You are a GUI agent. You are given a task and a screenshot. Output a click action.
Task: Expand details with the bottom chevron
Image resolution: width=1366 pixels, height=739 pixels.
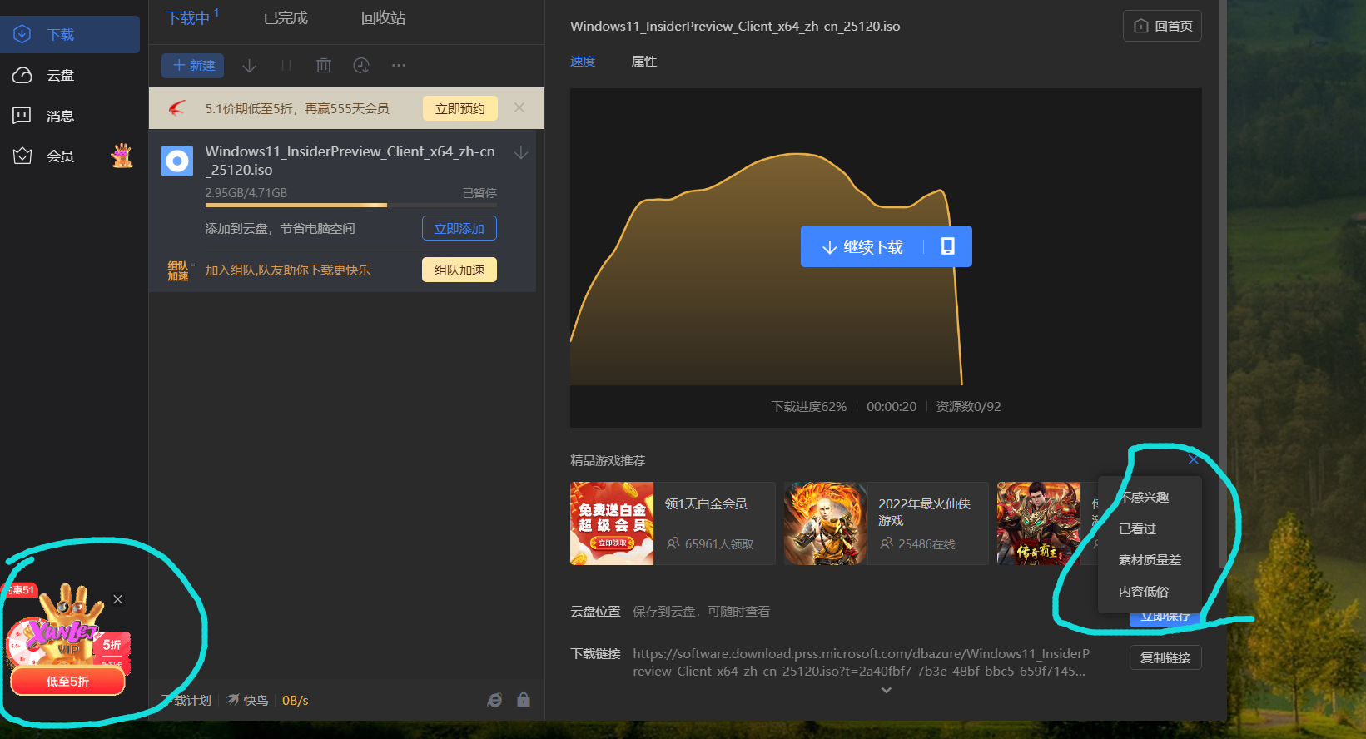(886, 690)
